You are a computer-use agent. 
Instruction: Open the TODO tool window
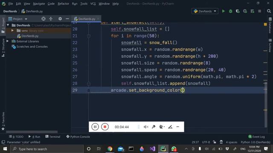point(16,137)
